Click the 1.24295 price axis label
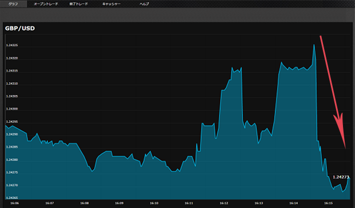355x208 pixels. pos(12,121)
